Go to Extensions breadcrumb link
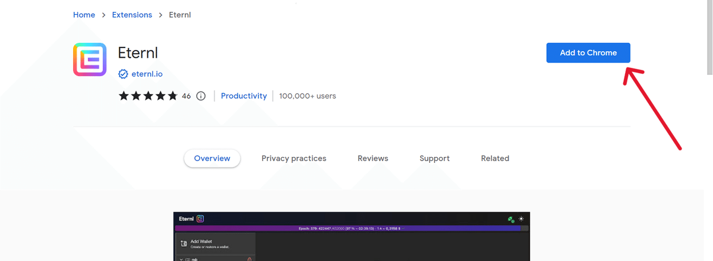This screenshot has height=261, width=713. coord(132,15)
